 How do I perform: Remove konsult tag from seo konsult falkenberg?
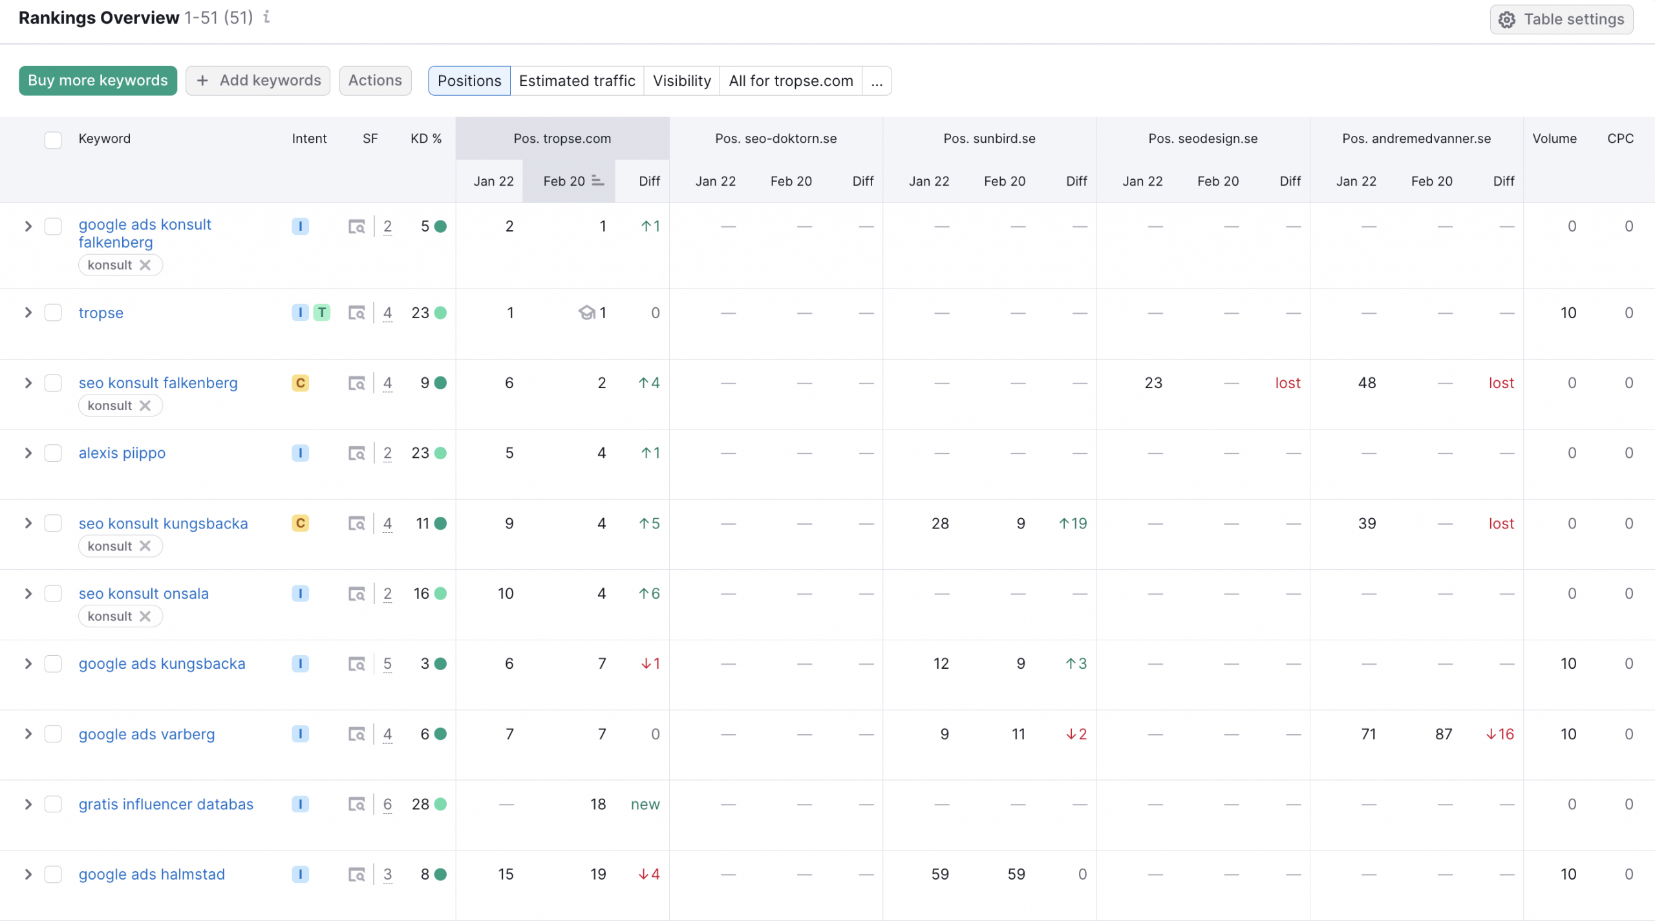pos(145,406)
